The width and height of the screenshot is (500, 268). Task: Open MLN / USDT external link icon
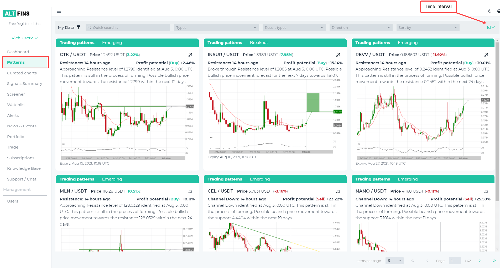pyautogui.click(x=190, y=191)
